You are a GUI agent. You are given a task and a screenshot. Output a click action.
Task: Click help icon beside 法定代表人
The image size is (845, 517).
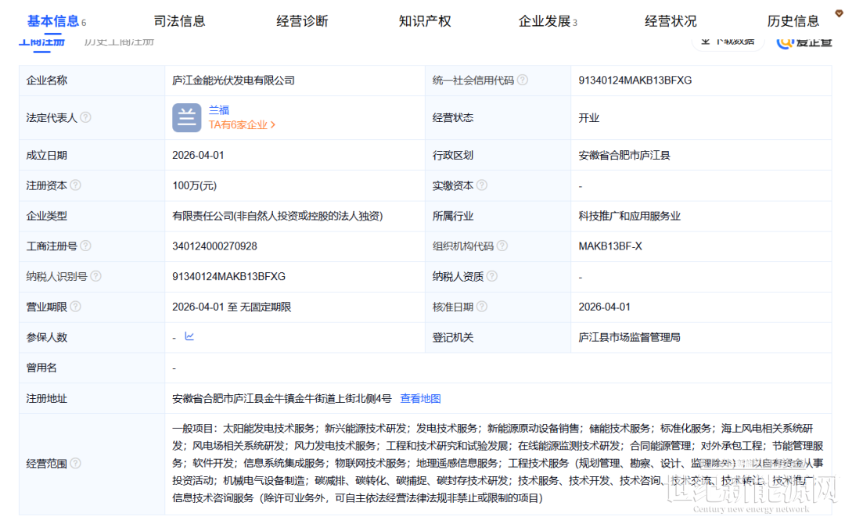(x=85, y=117)
